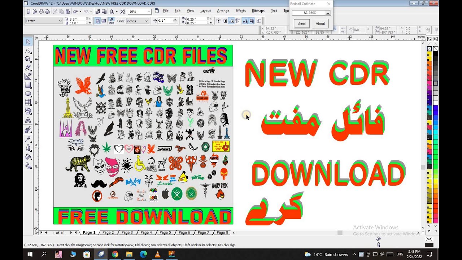The image size is (462, 260).
Task: Select Landscape page orientation
Action: pyautogui.click(x=104, y=21)
